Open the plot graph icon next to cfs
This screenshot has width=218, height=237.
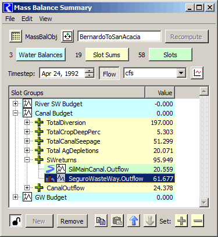pos(197,73)
